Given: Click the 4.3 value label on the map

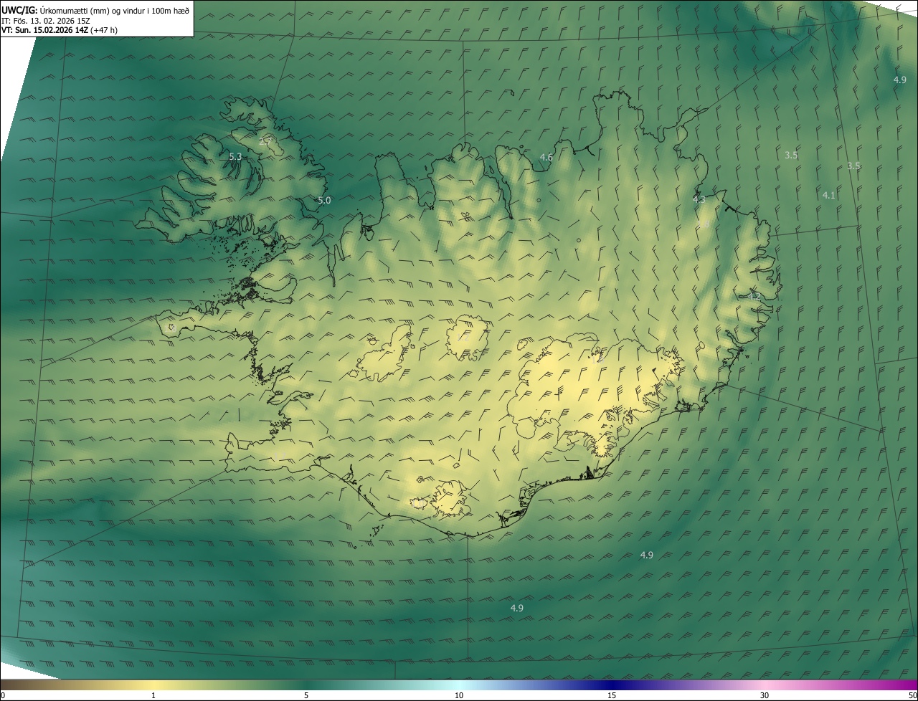Looking at the screenshot, I should pos(699,199).
